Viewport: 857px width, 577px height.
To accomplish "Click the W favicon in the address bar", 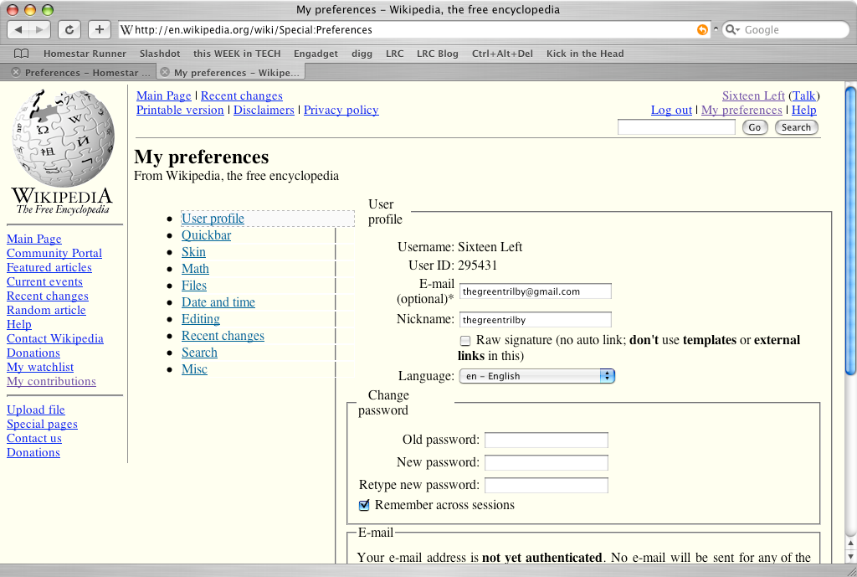I will click(x=126, y=29).
